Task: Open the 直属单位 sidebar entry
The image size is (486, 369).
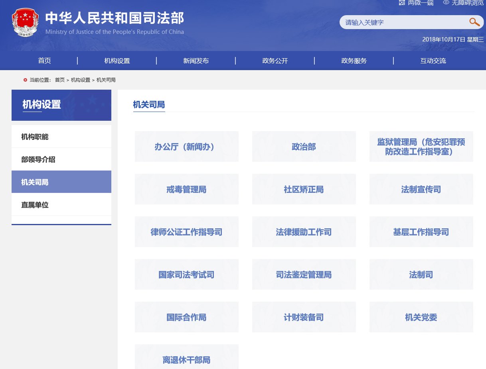Action: (x=35, y=205)
